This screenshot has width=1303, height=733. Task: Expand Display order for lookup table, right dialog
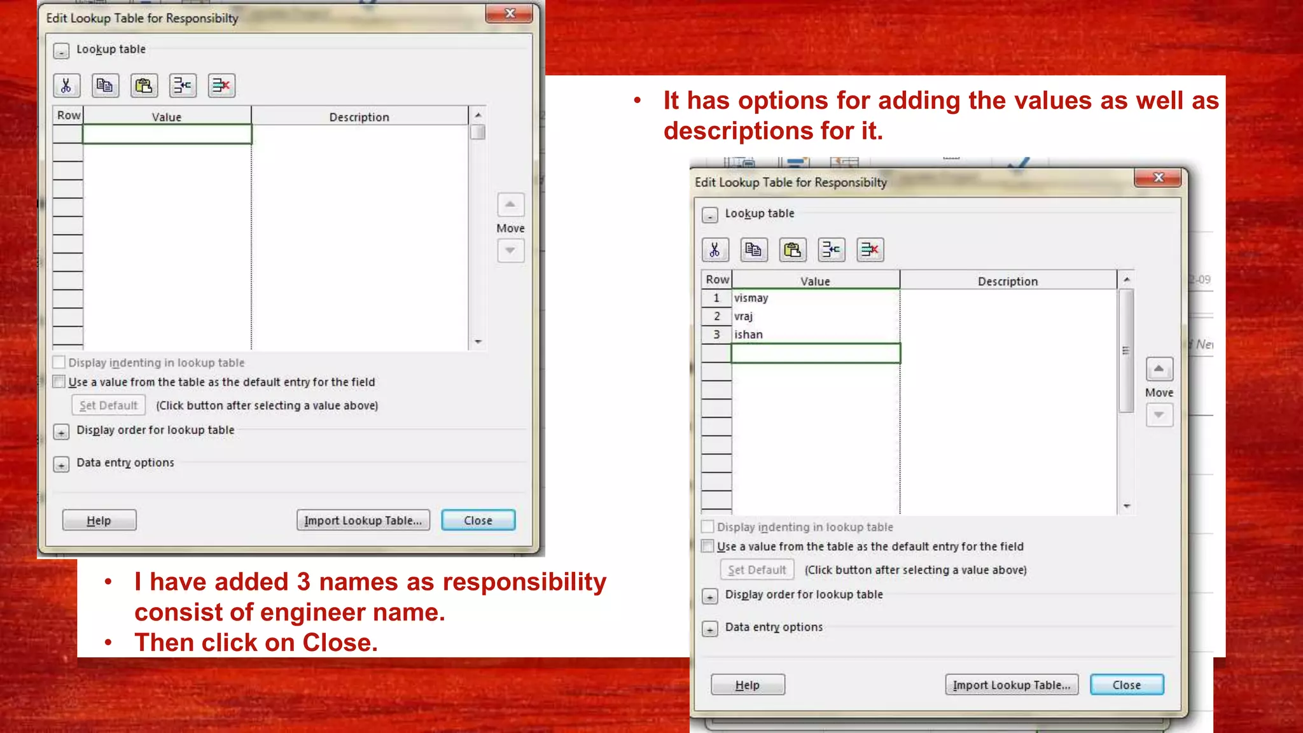[710, 596]
